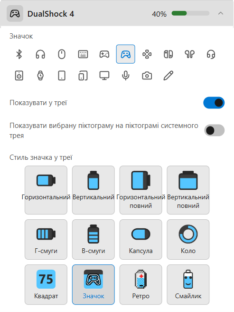
Task: Select 'Вертикальний повний' tray style
Action: click(x=188, y=190)
